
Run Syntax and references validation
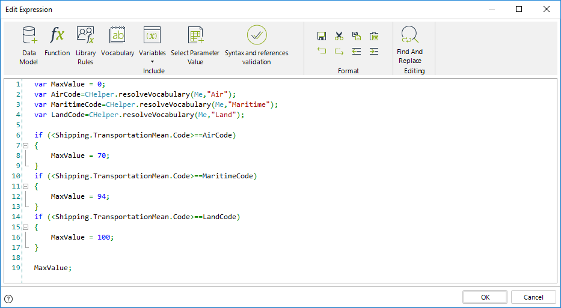257,46
